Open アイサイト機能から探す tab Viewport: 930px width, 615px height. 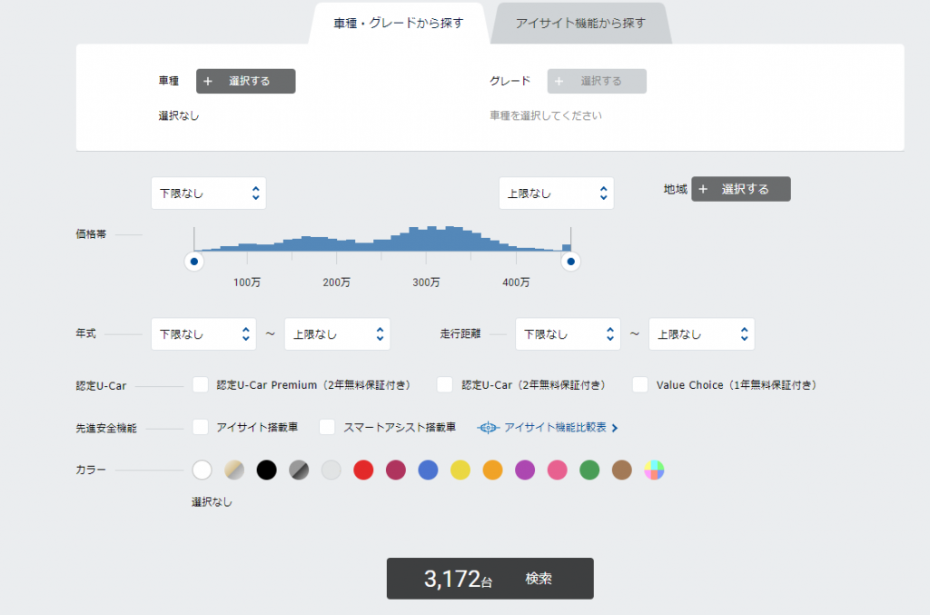tap(580, 23)
